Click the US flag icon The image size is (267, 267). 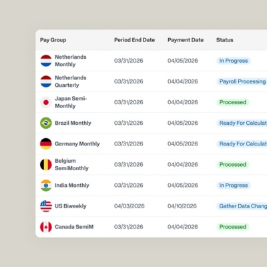tap(46, 206)
